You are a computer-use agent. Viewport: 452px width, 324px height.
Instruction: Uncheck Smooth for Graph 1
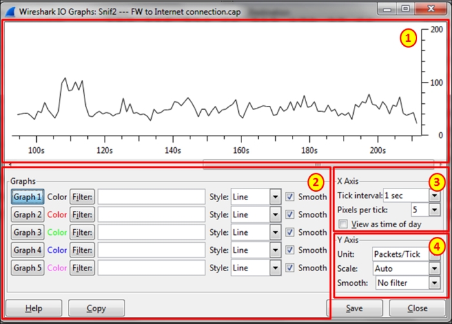click(x=291, y=197)
